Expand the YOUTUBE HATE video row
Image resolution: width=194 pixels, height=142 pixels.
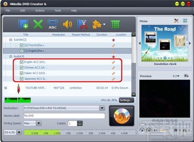pyautogui.click(x=5, y=88)
